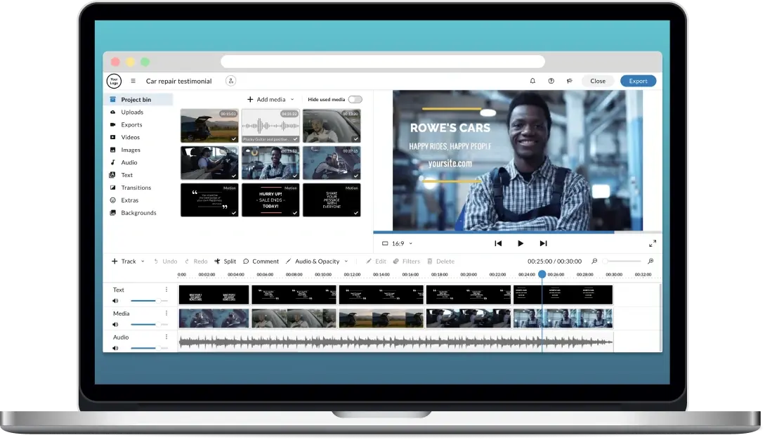Viewport: 765px width, 440px height.
Task: Click the Close button near the top right
Action: tap(597, 81)
